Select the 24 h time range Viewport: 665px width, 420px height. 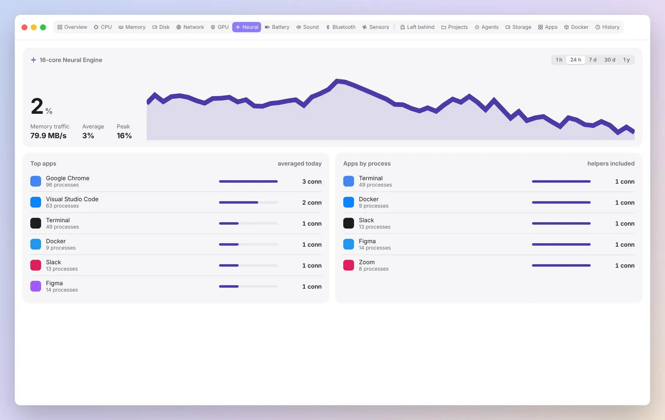[576, 60]
